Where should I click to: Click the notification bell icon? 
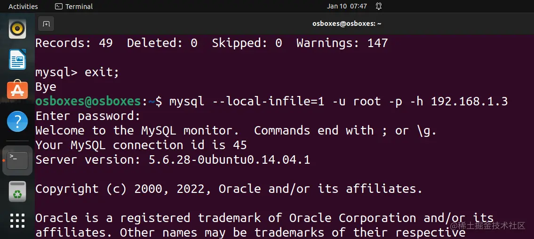pyautogui.click(x=378, y=6)
